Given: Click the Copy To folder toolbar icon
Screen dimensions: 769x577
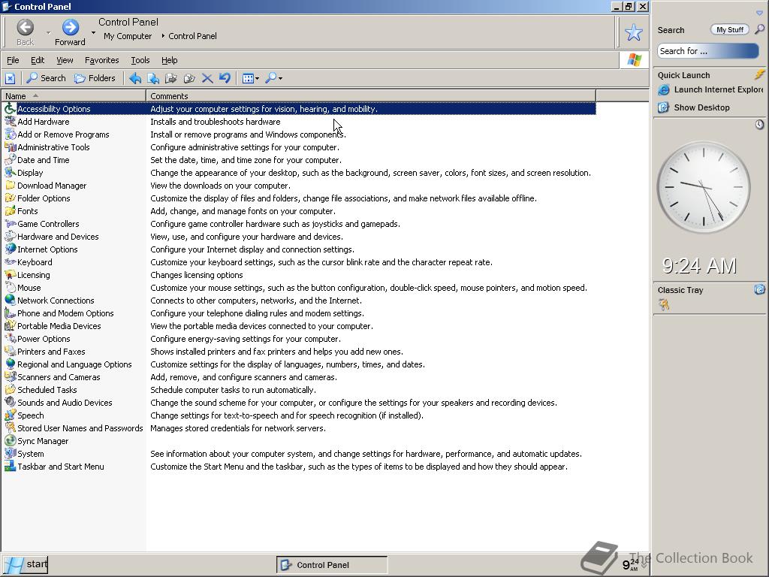Looking at the screenshot, I should (188, 78).
